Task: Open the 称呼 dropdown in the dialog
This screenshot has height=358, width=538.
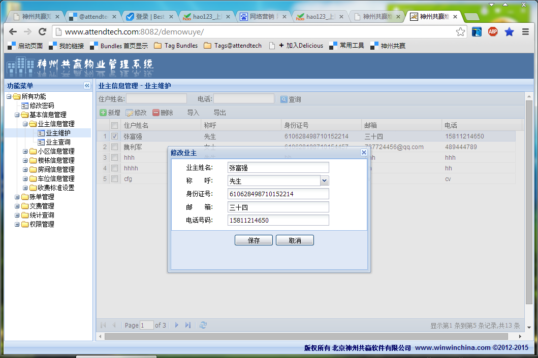Action: click(325, 181)
